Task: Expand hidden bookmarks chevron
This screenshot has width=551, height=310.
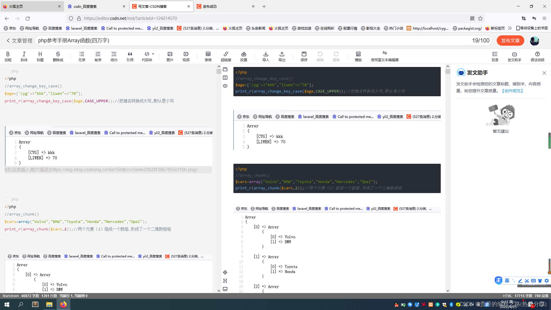Action: [510, 28]
